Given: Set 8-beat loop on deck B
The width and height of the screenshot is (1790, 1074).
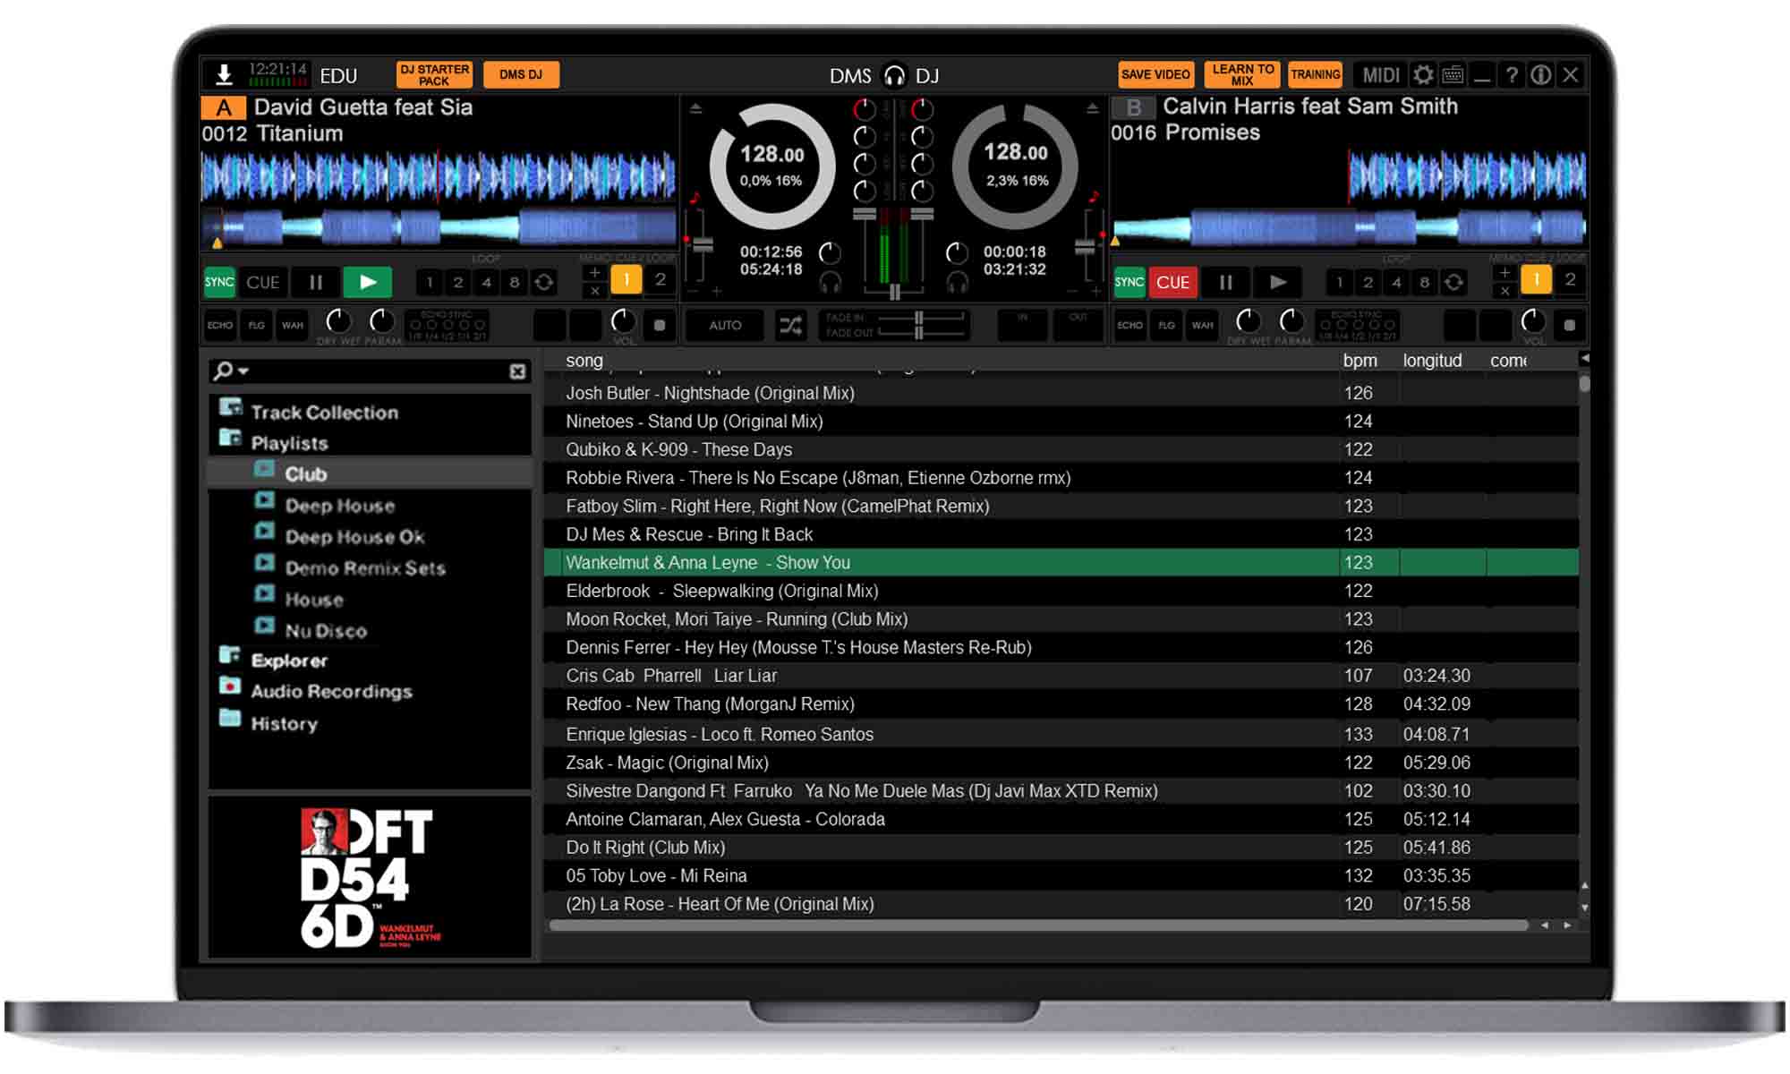Looking at the screenshot, I should (1425, 282).
